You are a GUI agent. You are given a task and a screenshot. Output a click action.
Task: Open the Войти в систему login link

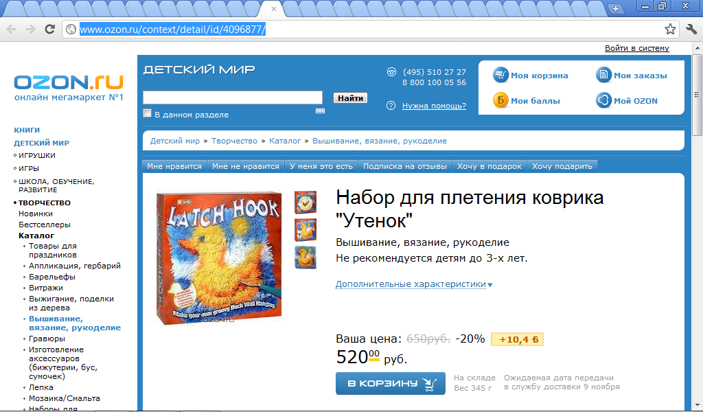click(x=636, y=48)
